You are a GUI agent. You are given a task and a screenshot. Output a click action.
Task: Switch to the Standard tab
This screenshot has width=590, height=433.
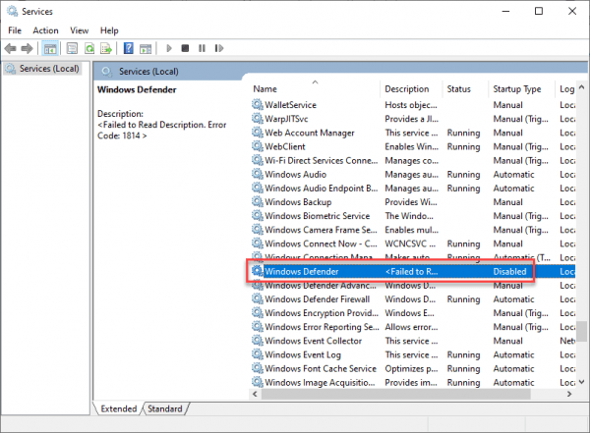click(165, 408)
